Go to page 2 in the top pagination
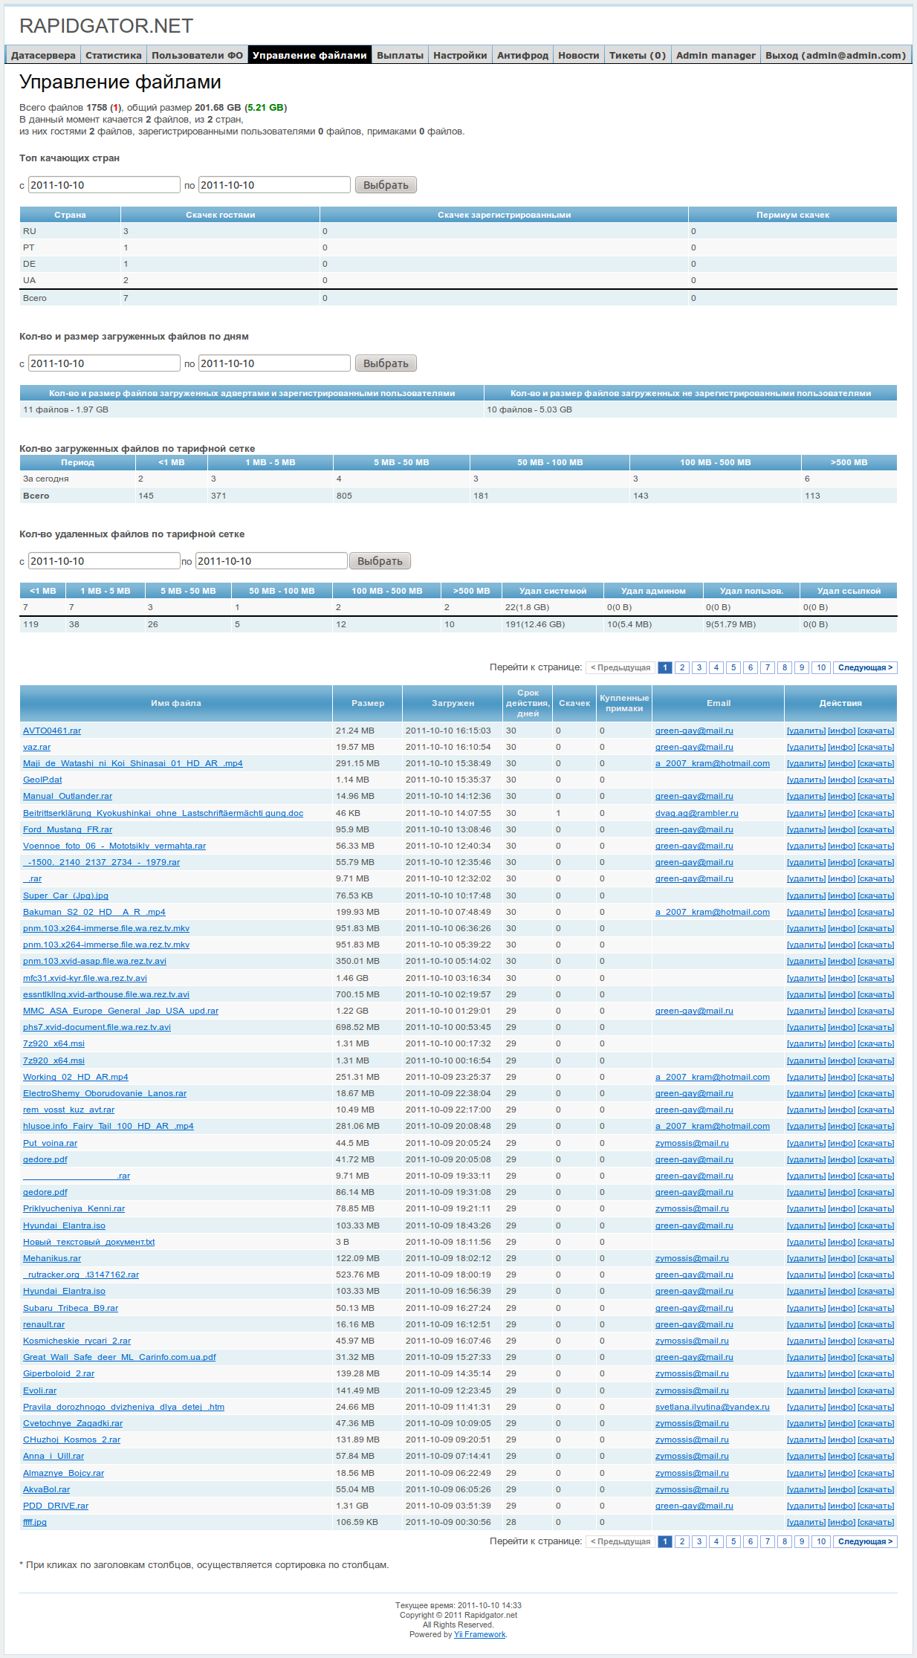This screenshot has height=1658, width=917. [x=682, y=667]
